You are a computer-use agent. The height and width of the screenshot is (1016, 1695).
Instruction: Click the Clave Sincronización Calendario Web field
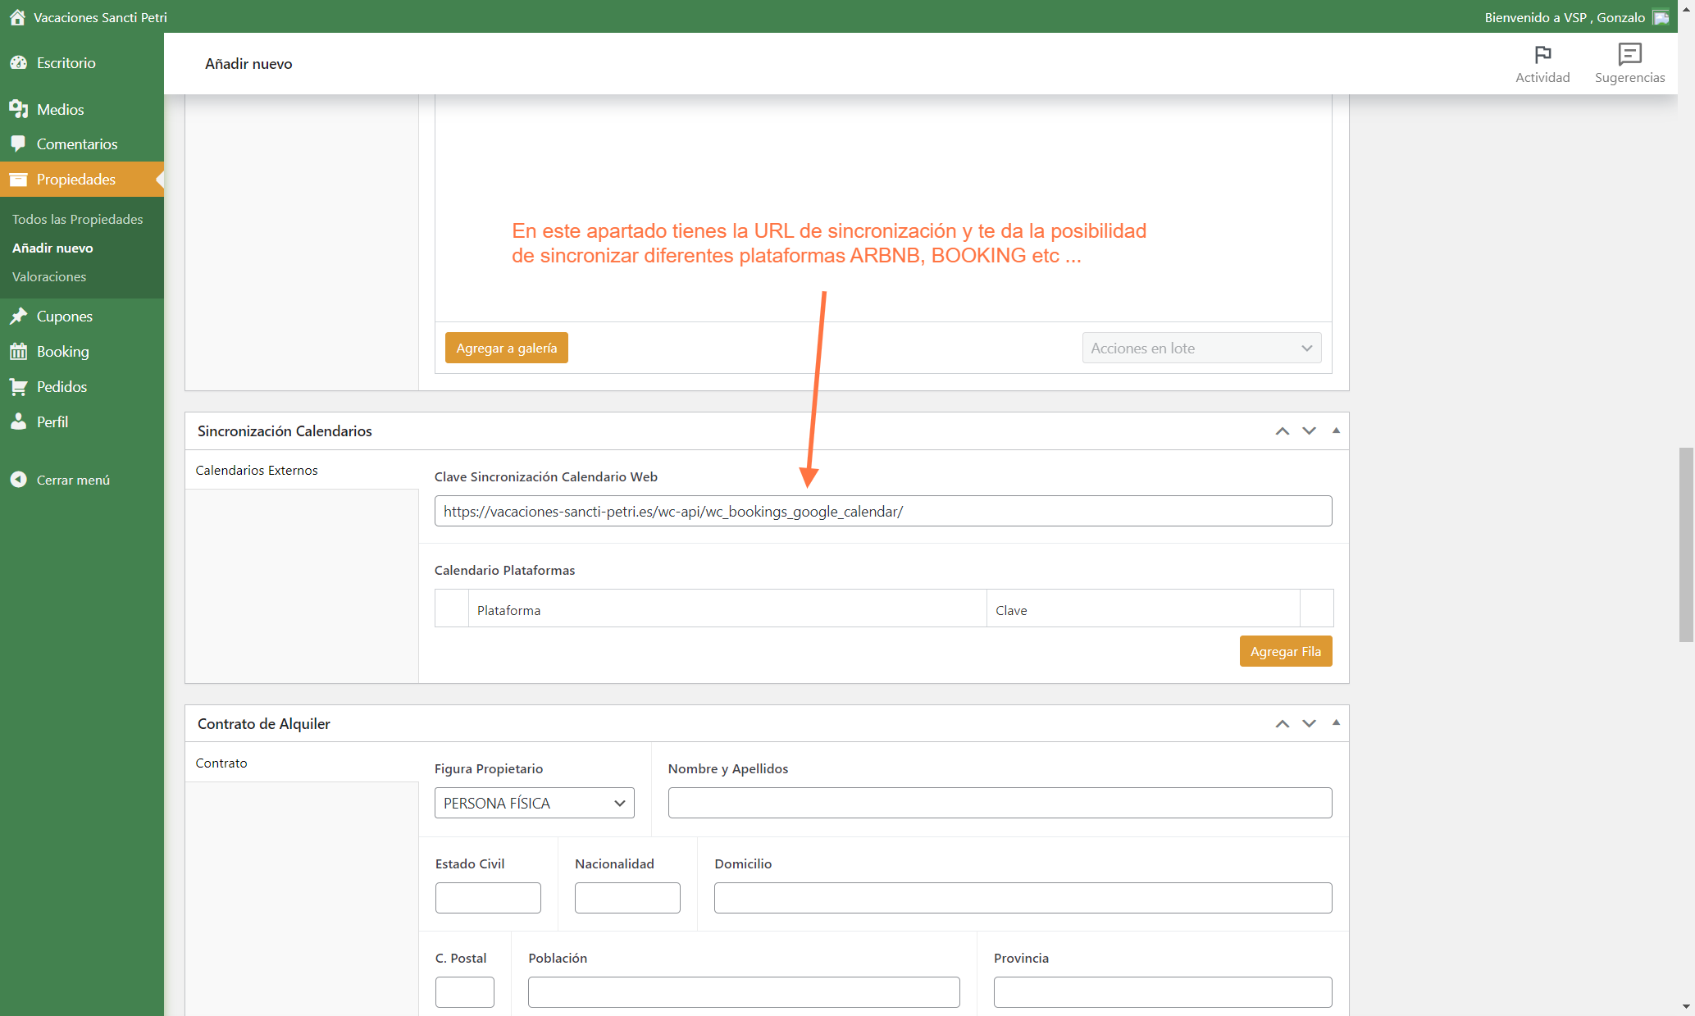point(883,511)
